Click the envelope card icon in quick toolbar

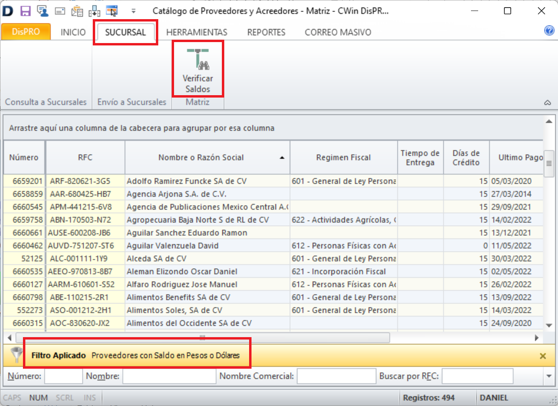pyautogui.click(x=60, y=11)
